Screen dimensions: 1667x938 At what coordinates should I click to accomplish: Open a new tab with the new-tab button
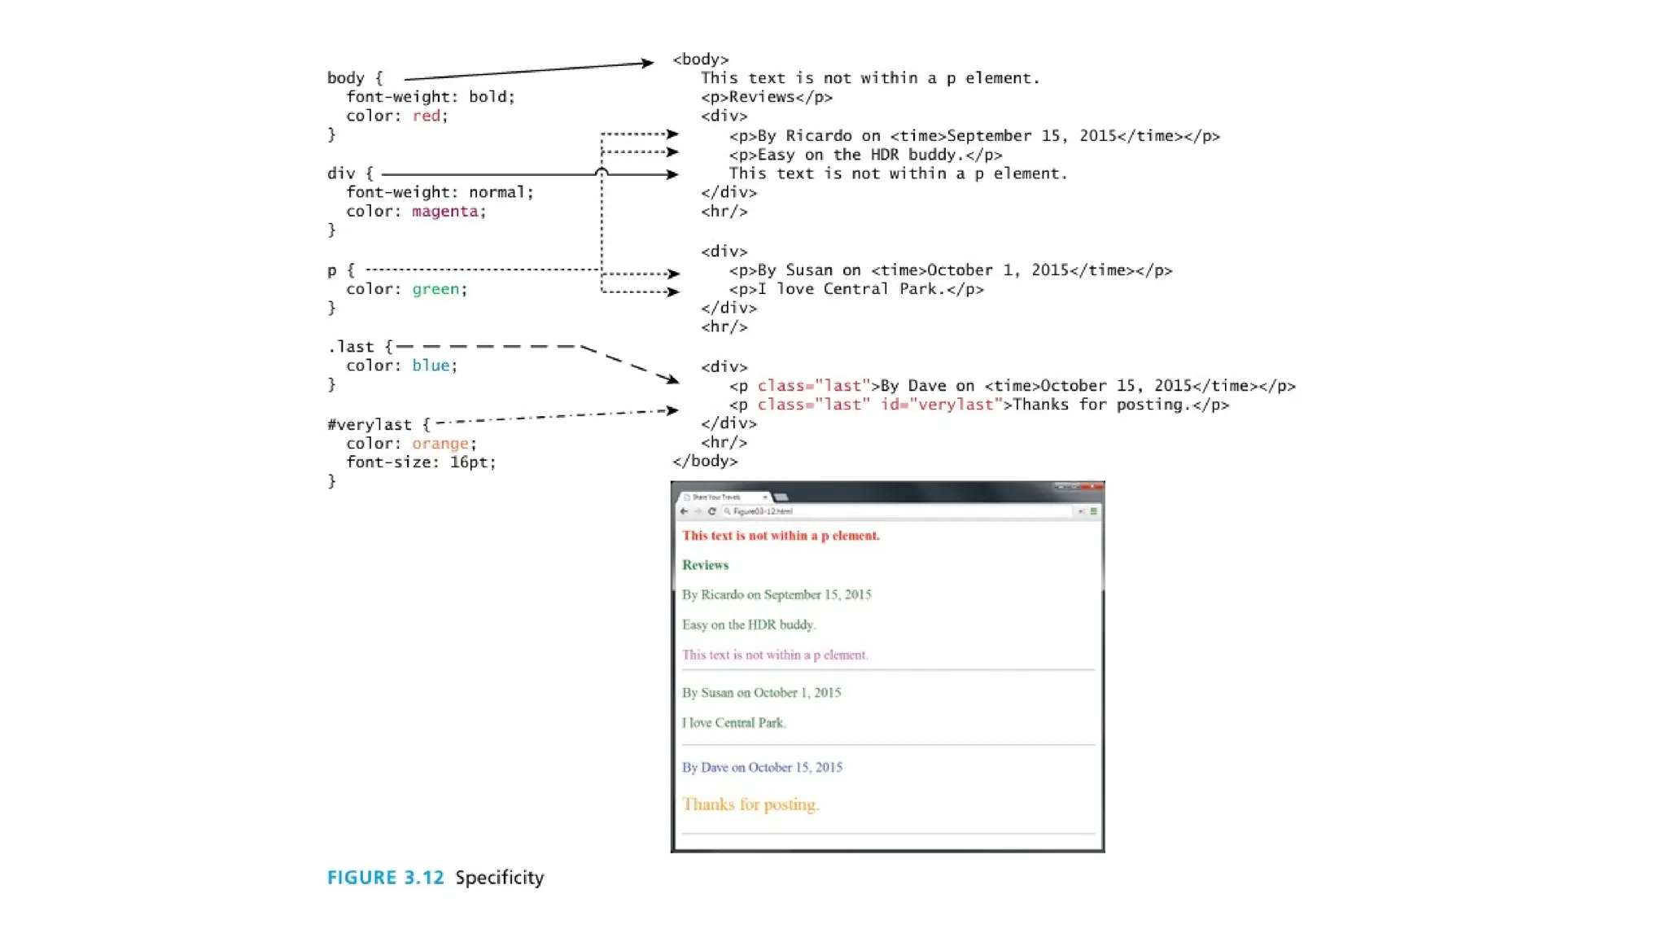781,497
